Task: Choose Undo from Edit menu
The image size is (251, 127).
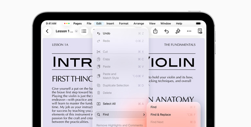Action: [x=120, y=33]
